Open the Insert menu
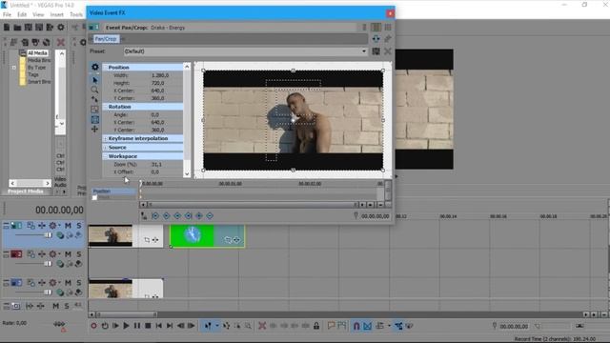Viewport: 610px width, 343px height. coord(57,14)
